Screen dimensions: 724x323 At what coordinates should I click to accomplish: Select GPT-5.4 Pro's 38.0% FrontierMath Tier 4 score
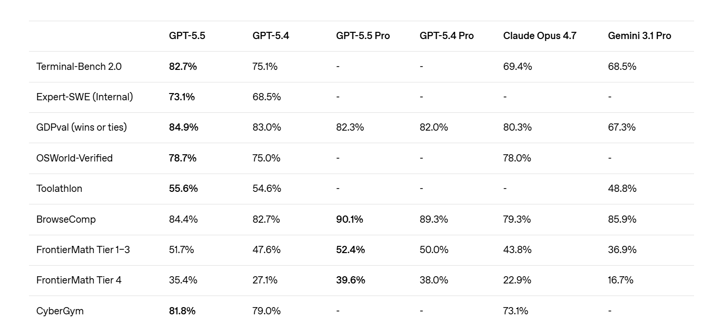434,280
